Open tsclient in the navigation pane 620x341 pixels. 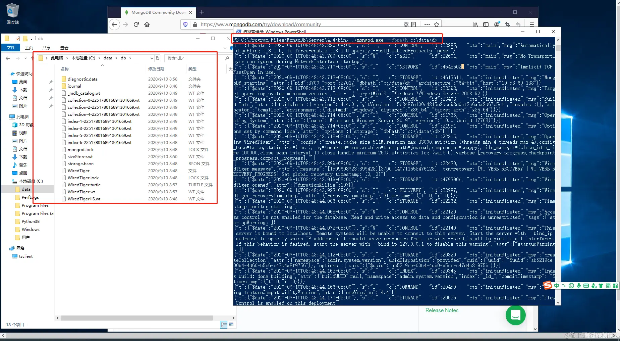coord(26,256)
